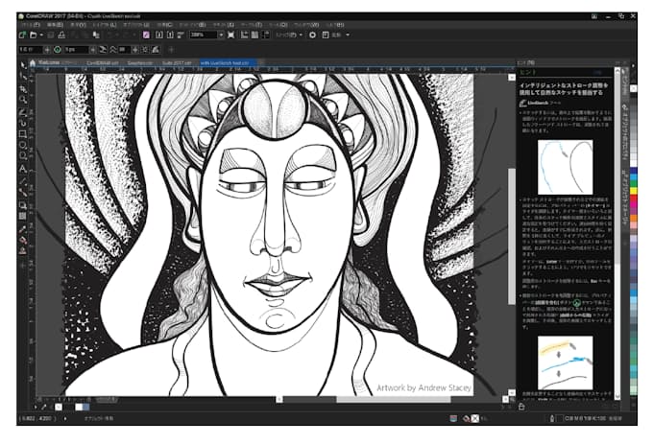Click the yellow color swatch

pyautogui.click(x=634, y=191)
